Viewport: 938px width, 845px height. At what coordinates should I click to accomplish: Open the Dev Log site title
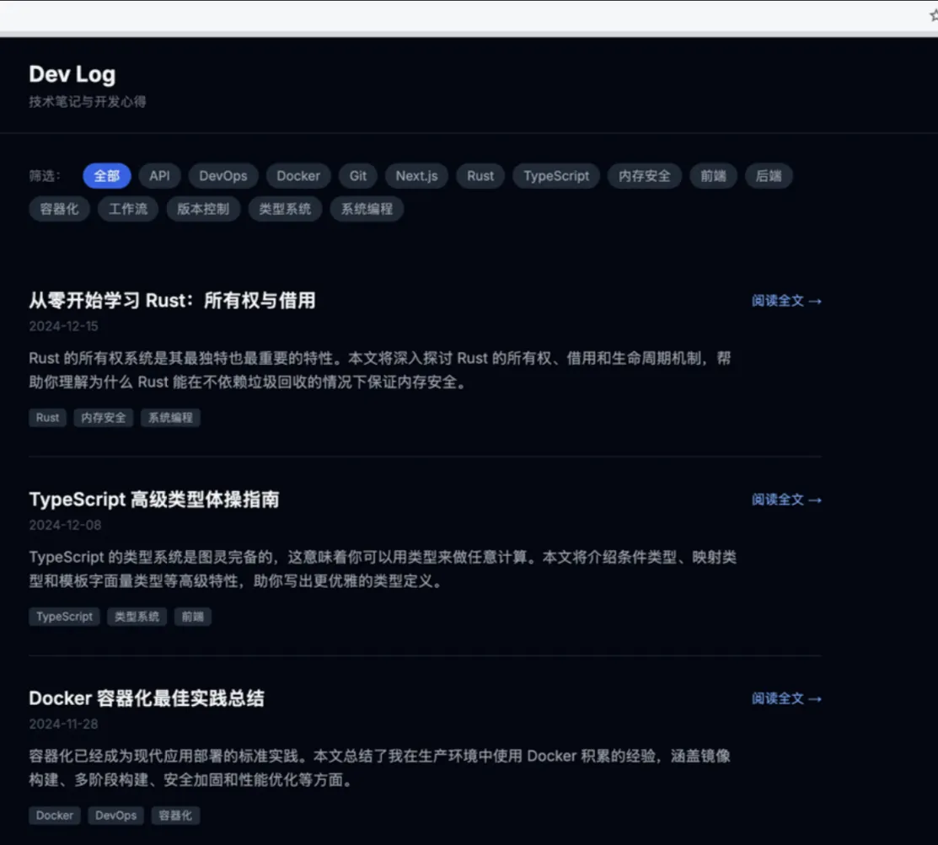pyautogui.click(x=72, y=74)
